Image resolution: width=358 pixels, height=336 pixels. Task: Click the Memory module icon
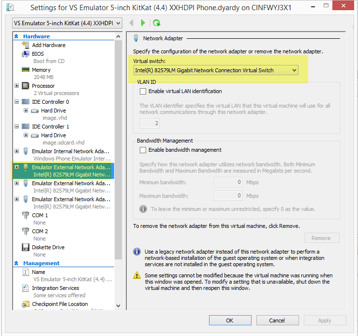pyautogui.click(x=26, y=70)
